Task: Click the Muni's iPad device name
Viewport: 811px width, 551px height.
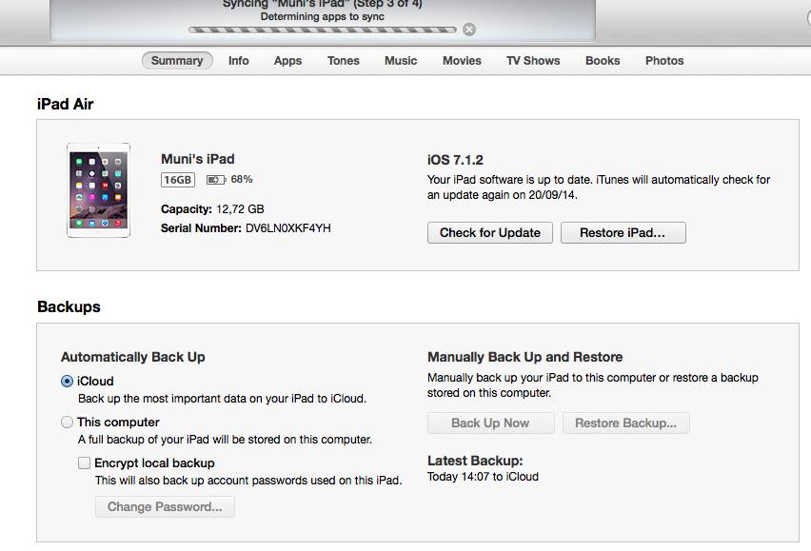Action: (x=198, y=159)
